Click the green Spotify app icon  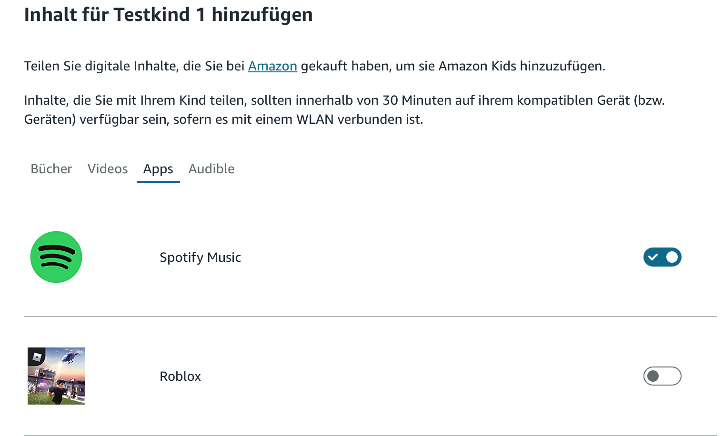(x=56, y=257)
